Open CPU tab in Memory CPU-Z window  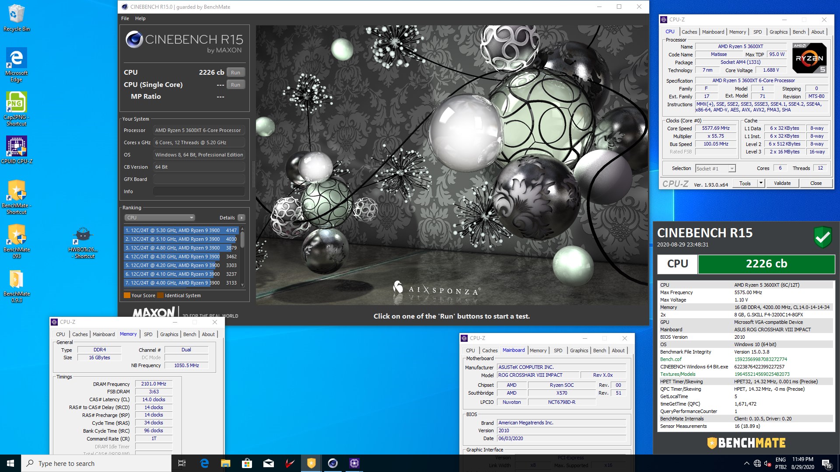tap(60, 334)
